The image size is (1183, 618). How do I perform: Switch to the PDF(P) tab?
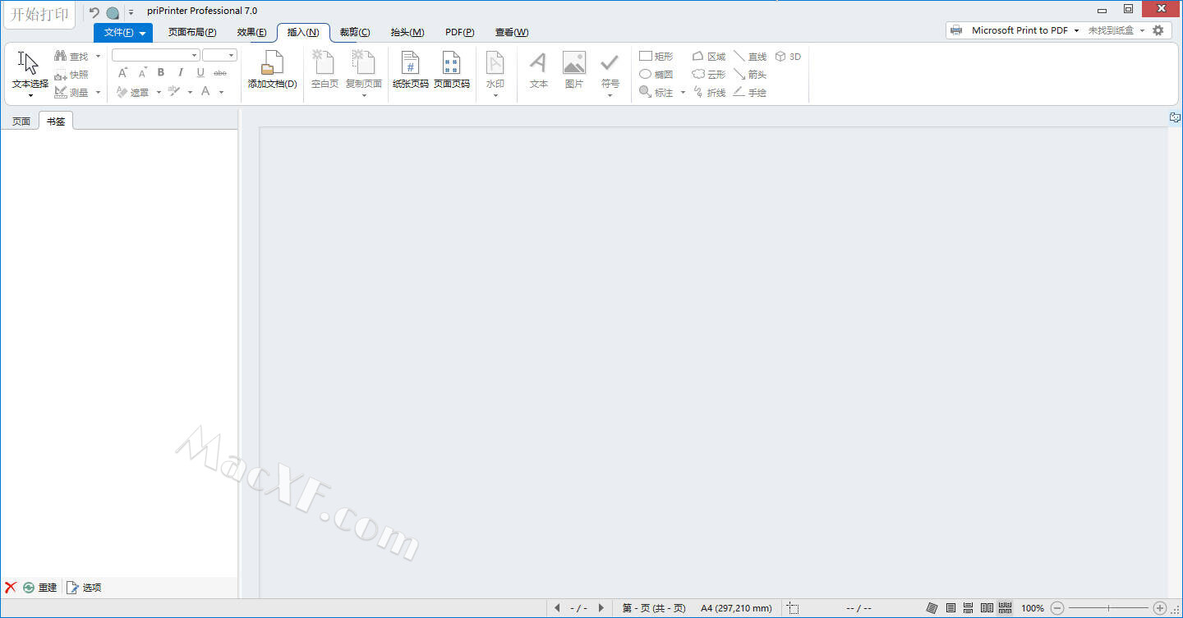click(x=460, y=33)
